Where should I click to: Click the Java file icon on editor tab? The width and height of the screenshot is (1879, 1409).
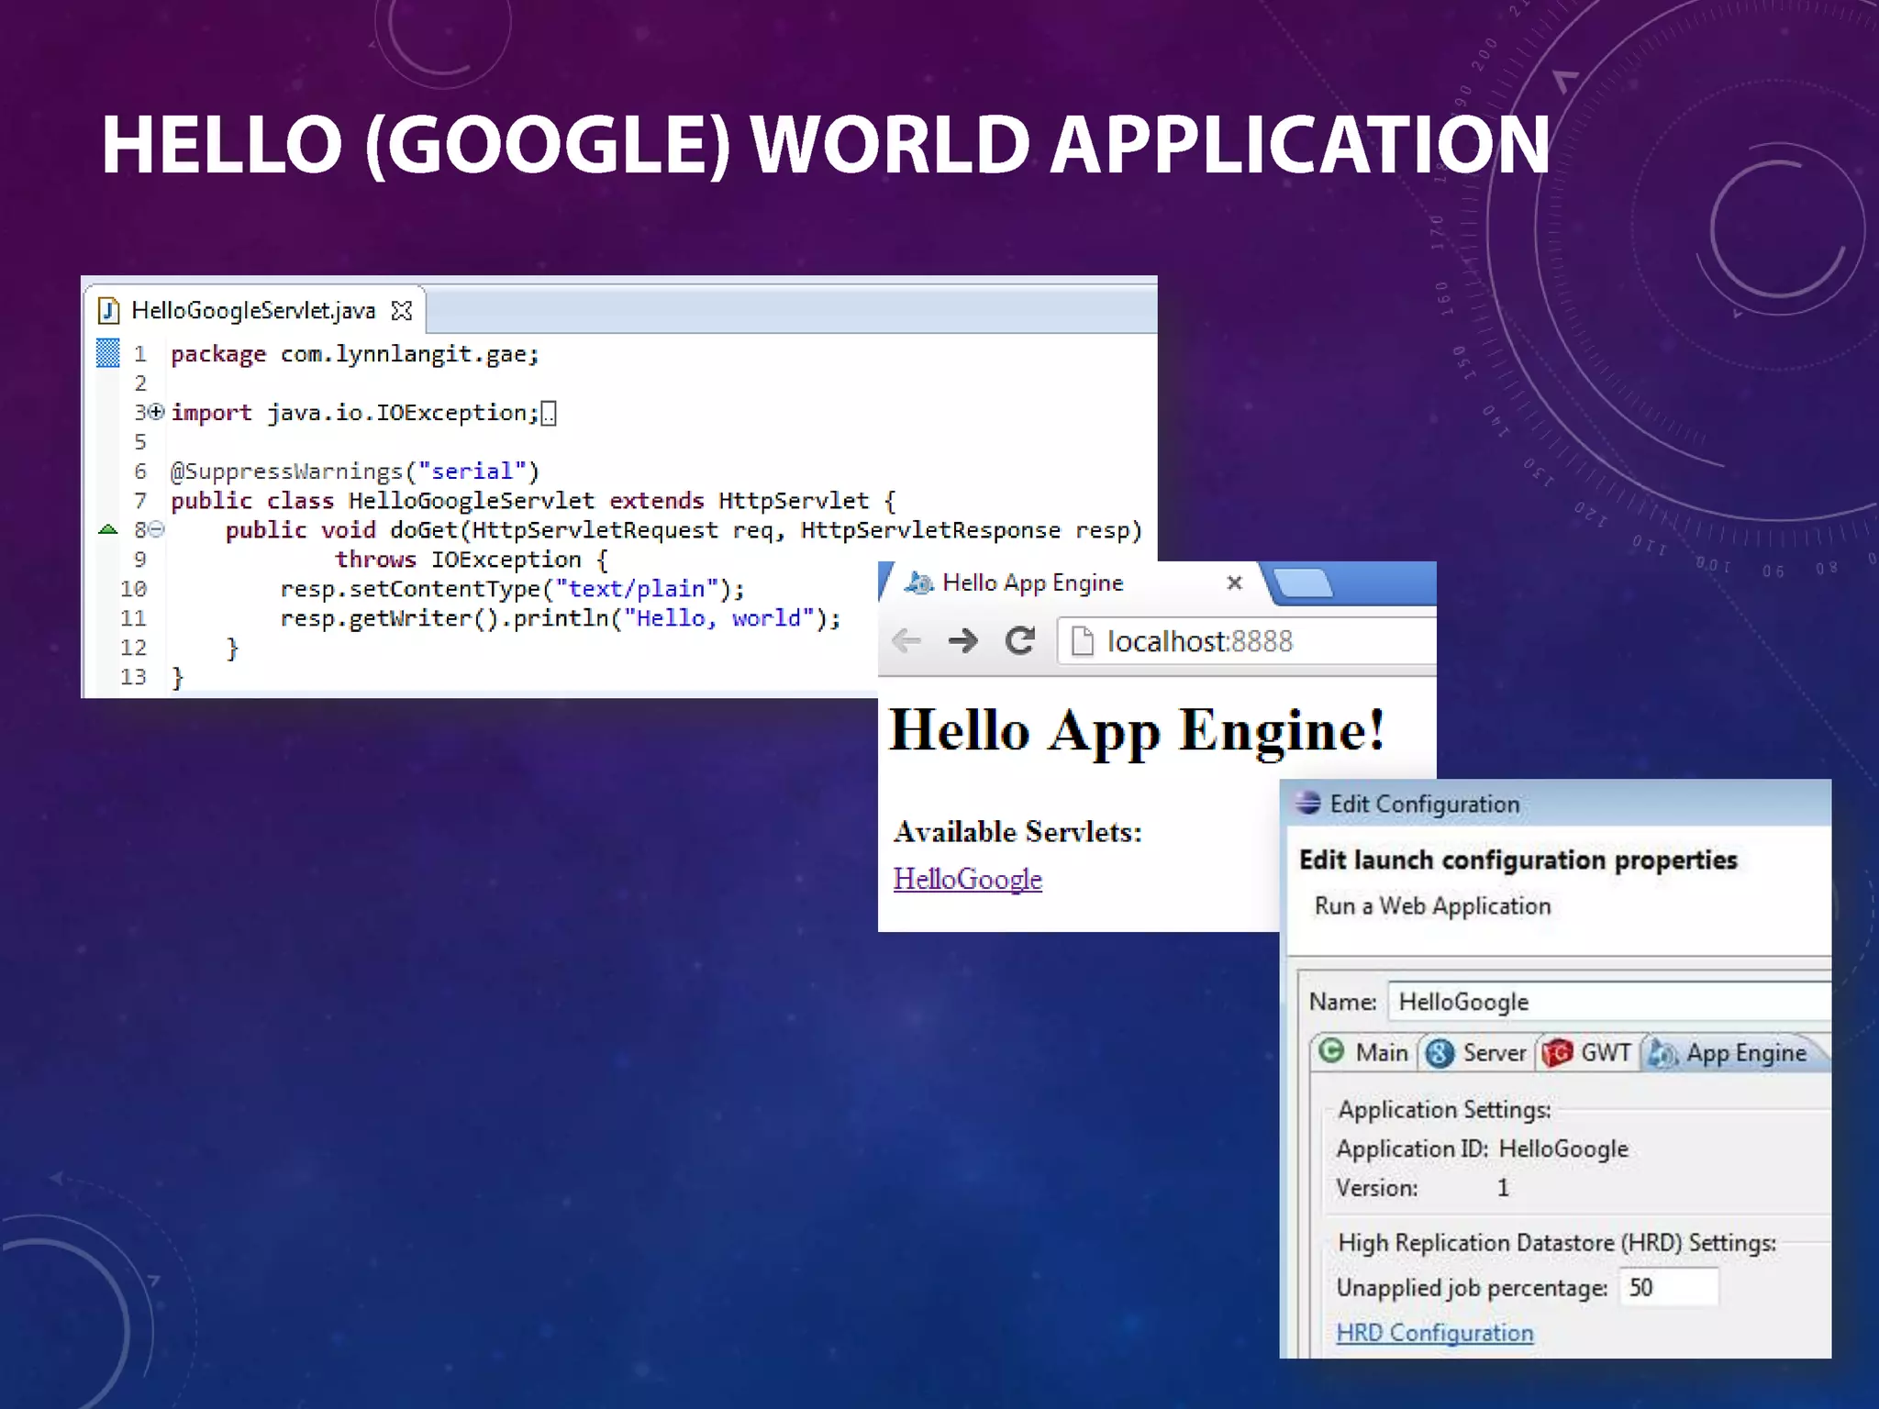point(109,311)
